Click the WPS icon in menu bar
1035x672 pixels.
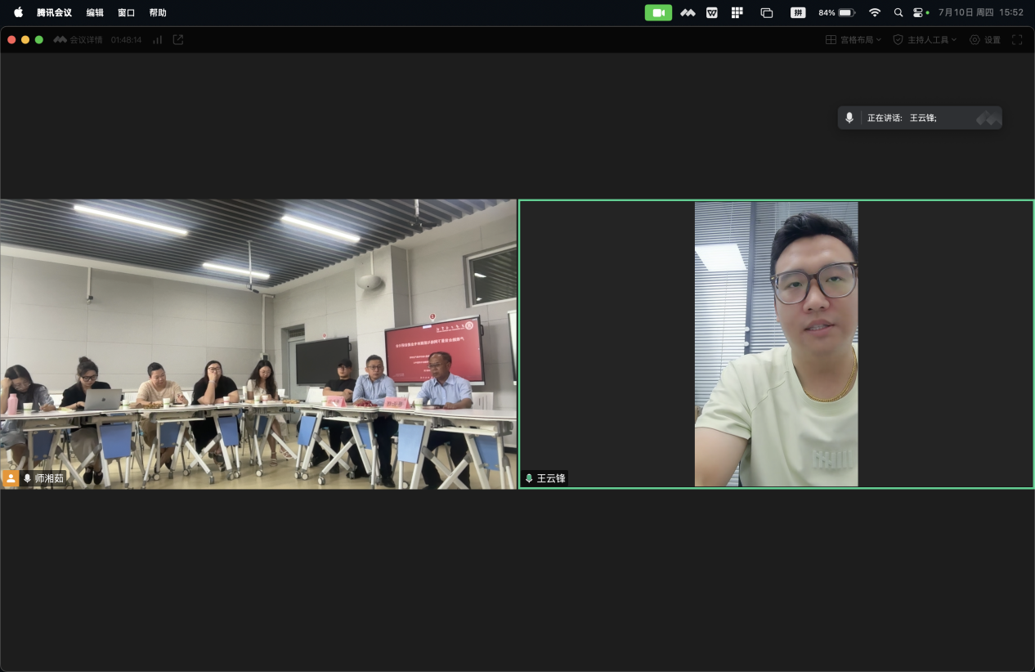[712, 12]
